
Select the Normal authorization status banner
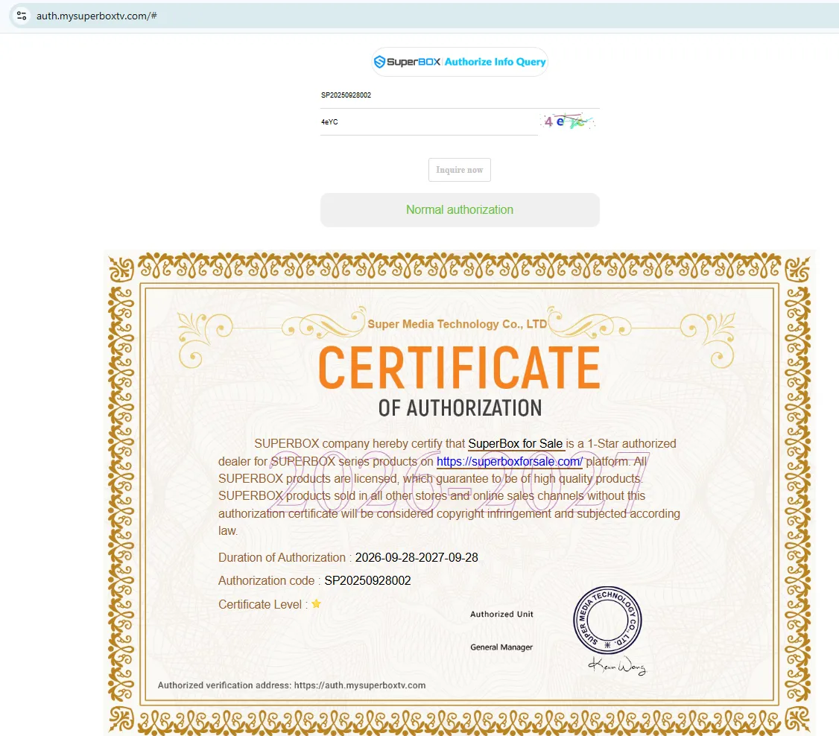[460, 209]
